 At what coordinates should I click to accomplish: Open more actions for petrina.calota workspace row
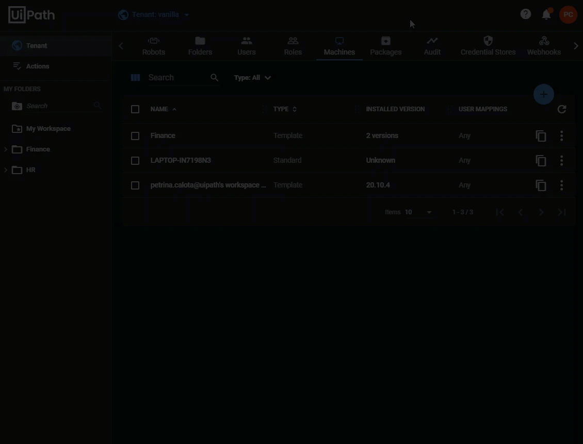[x=562, y=185]
